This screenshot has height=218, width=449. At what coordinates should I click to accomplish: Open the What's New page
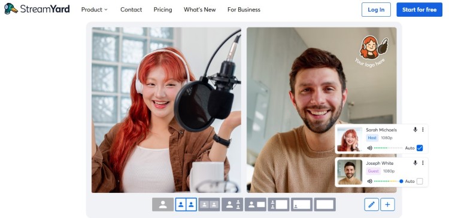[199, 10]
